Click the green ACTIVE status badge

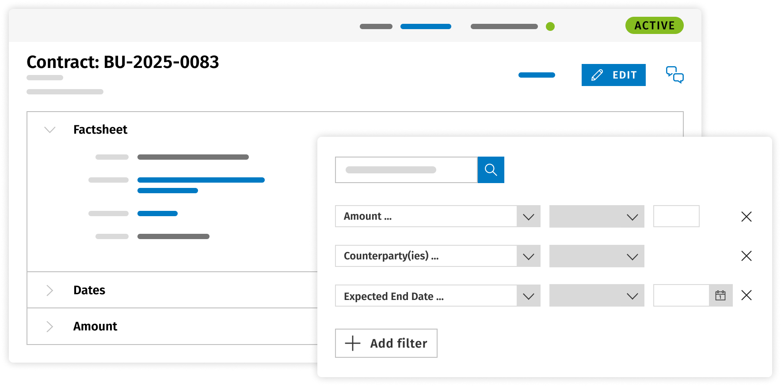pos(654,26)
